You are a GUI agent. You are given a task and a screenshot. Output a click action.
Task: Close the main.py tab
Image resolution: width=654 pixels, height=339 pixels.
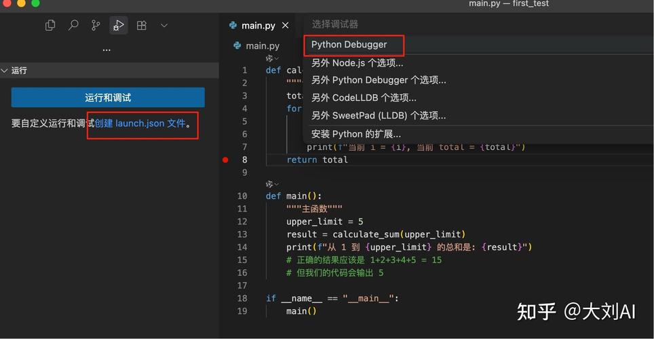(286, 26)
